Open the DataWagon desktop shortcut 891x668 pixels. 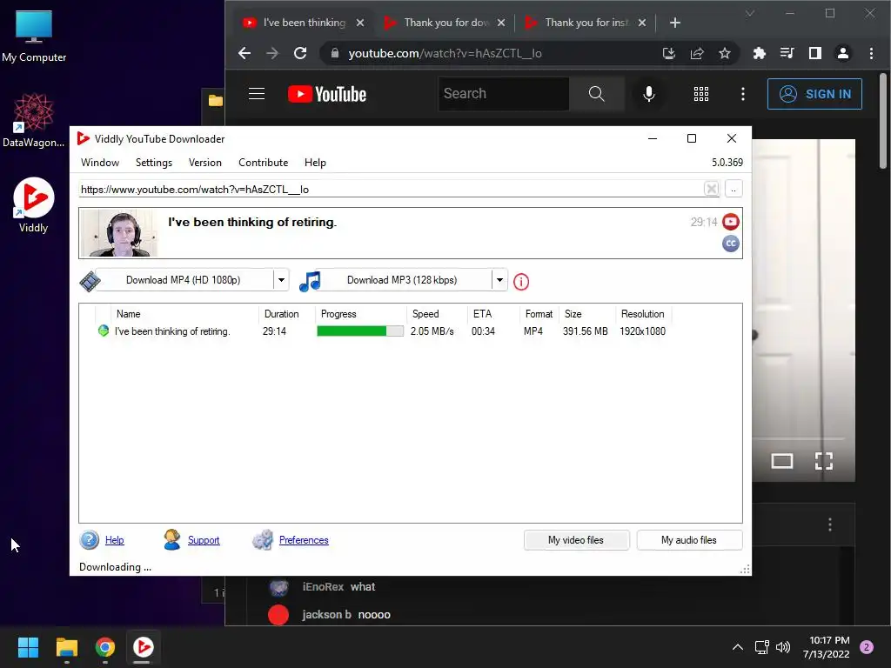tap(34, 120)
